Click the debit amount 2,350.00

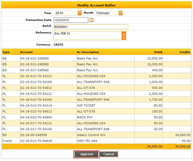click(x=156, y=76)
